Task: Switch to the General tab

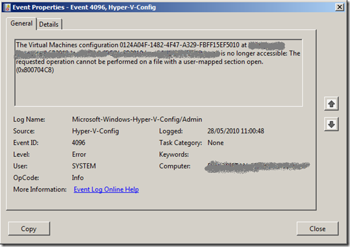Action: [x=22, y=24]
